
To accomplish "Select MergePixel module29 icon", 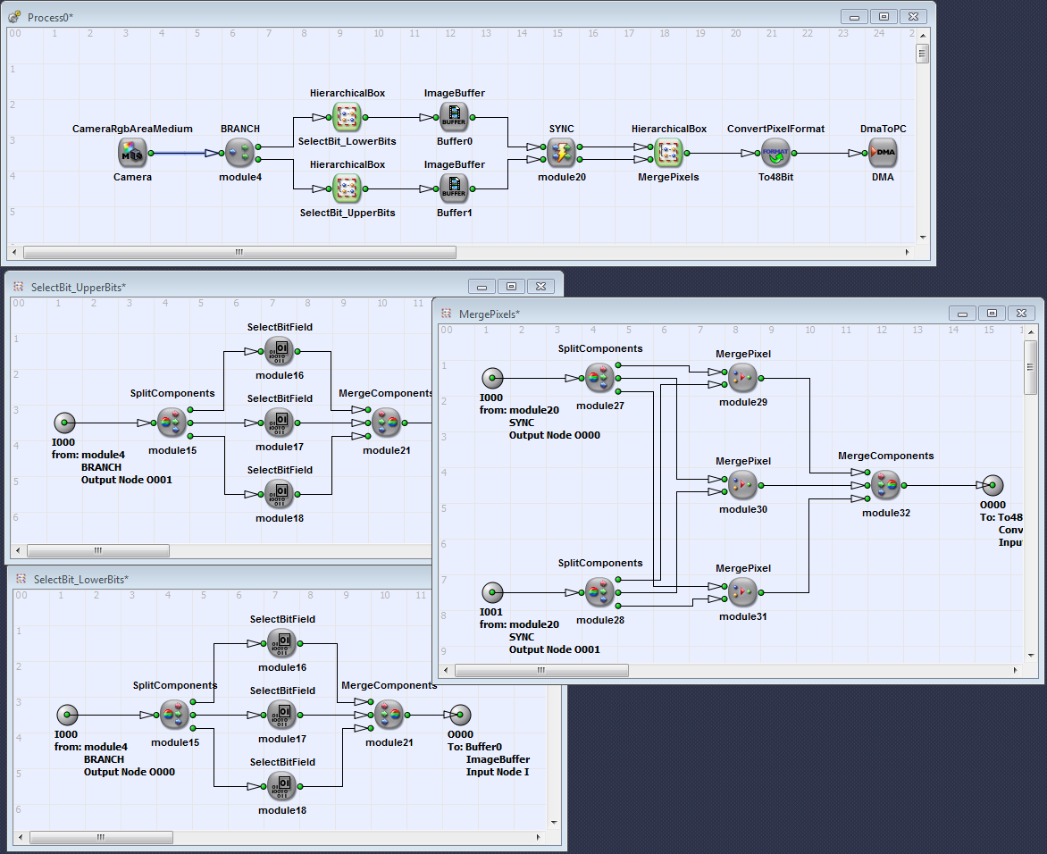I will [742, 378].
